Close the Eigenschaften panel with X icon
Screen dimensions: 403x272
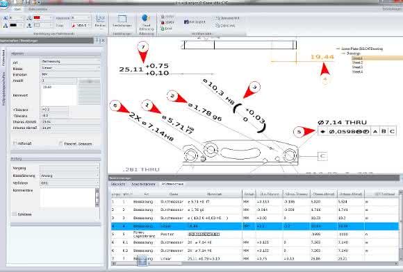(103, 40)
